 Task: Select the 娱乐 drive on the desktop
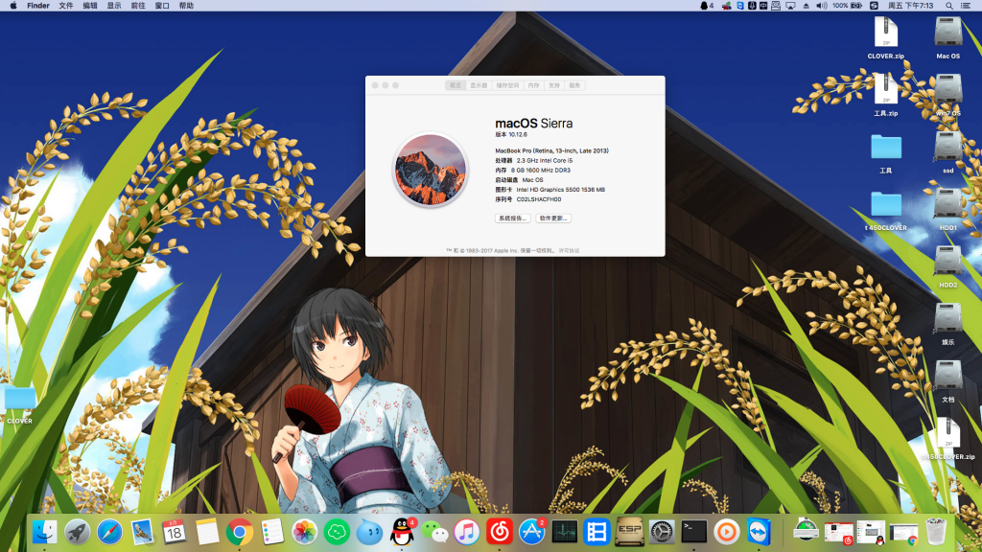tap(947, 324)
